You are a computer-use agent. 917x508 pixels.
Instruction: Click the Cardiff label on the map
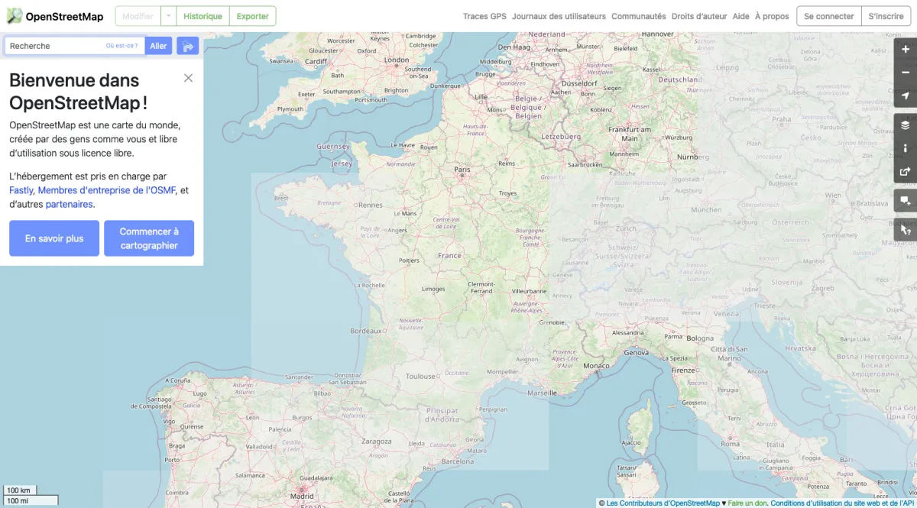click(x=316, y=62)
